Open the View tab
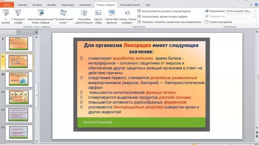Viewport: 259px width, 145px height. [148, 5]
